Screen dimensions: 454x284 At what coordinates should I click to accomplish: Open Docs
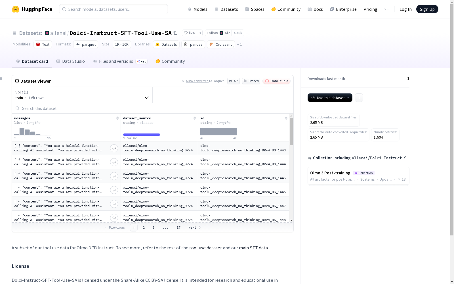coord(315,9)
